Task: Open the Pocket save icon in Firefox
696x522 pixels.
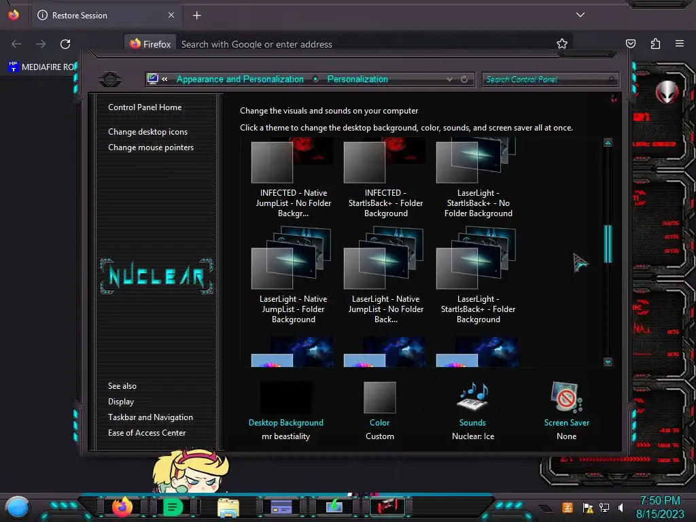Action: (630, 43)
